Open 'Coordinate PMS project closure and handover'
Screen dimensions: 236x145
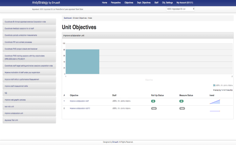pos(29,49)
